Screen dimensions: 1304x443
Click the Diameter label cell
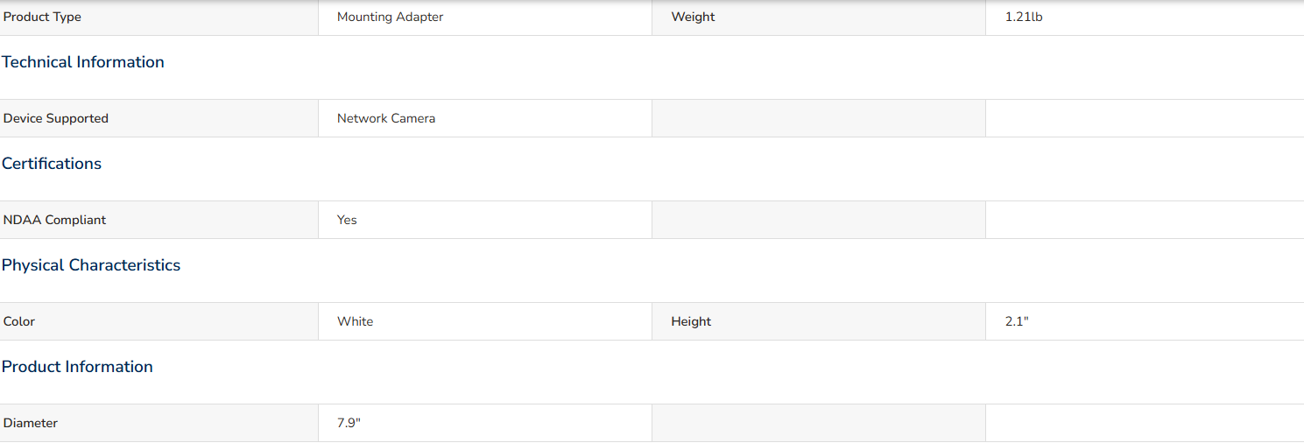point(159,423)
